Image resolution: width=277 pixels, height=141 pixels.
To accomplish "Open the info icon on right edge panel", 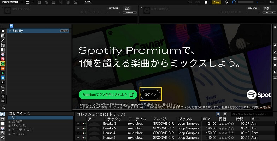I will coord(275,65).
